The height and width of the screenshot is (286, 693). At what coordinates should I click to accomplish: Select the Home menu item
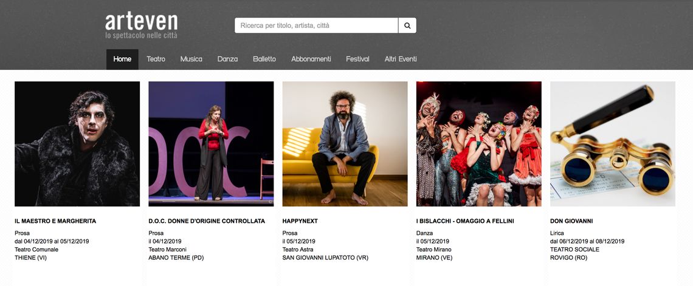point(122,60)
